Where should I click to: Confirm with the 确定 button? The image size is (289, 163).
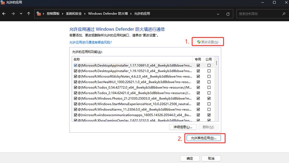click(x=190, y=158)
